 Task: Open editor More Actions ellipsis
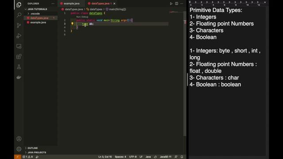tap(182, 4)
